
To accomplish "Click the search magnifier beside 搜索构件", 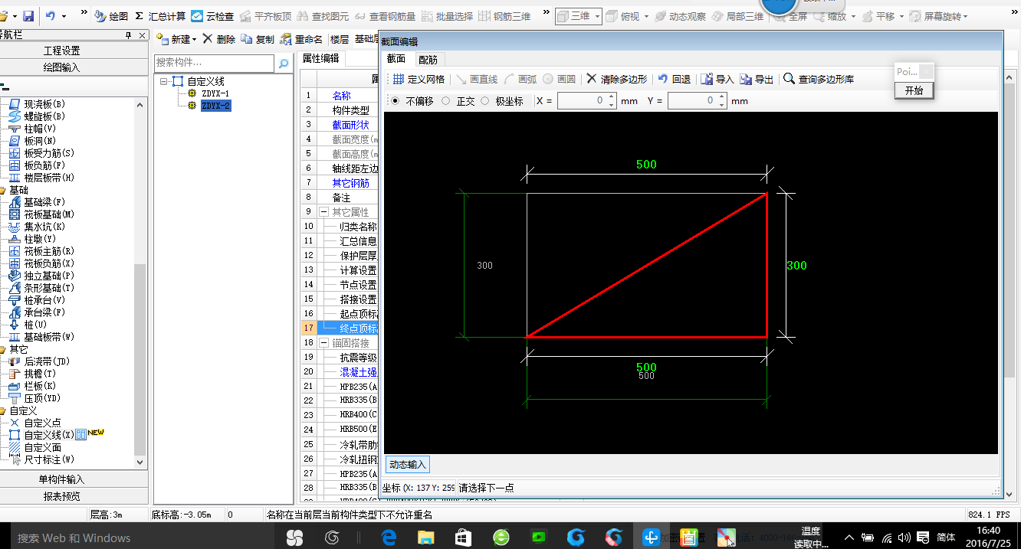I will (283, 64).
